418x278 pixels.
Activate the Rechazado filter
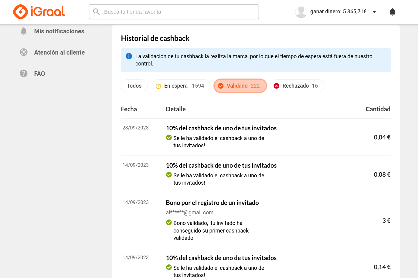pyautogui.click(x=297, y=86)
